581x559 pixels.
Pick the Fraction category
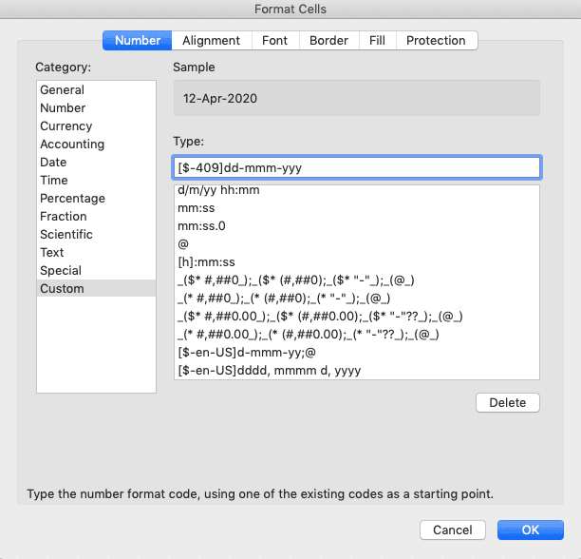coord(96,216)
